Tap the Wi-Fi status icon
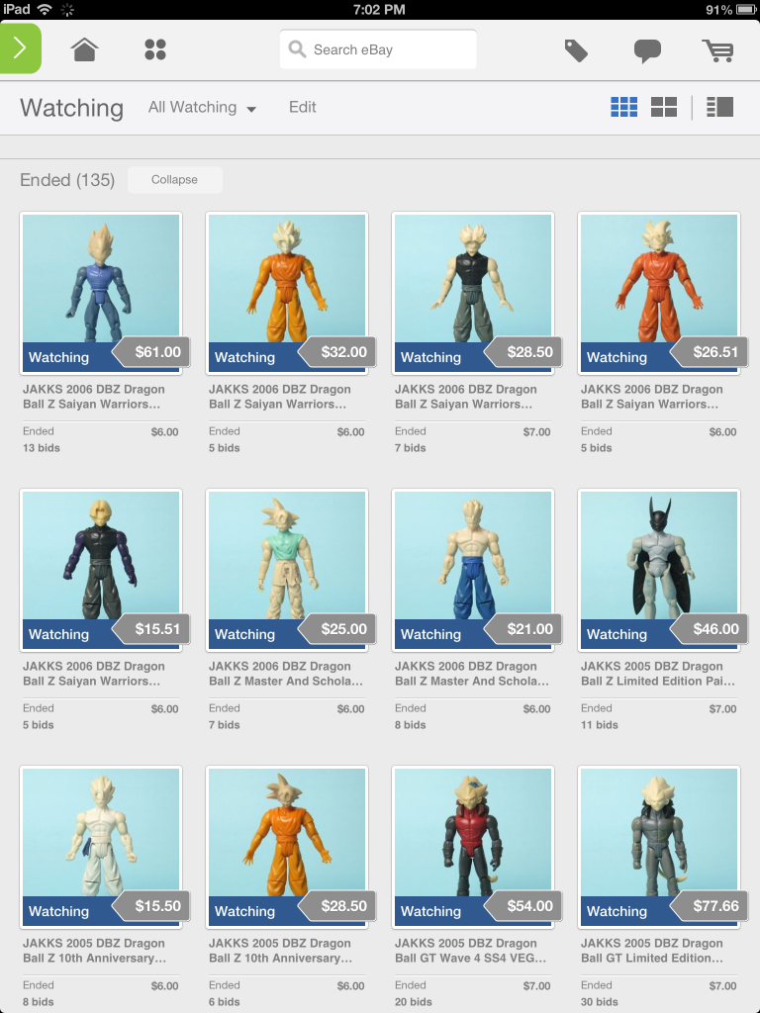Screen dimensions: 760x1013 (x=45, y=9)
